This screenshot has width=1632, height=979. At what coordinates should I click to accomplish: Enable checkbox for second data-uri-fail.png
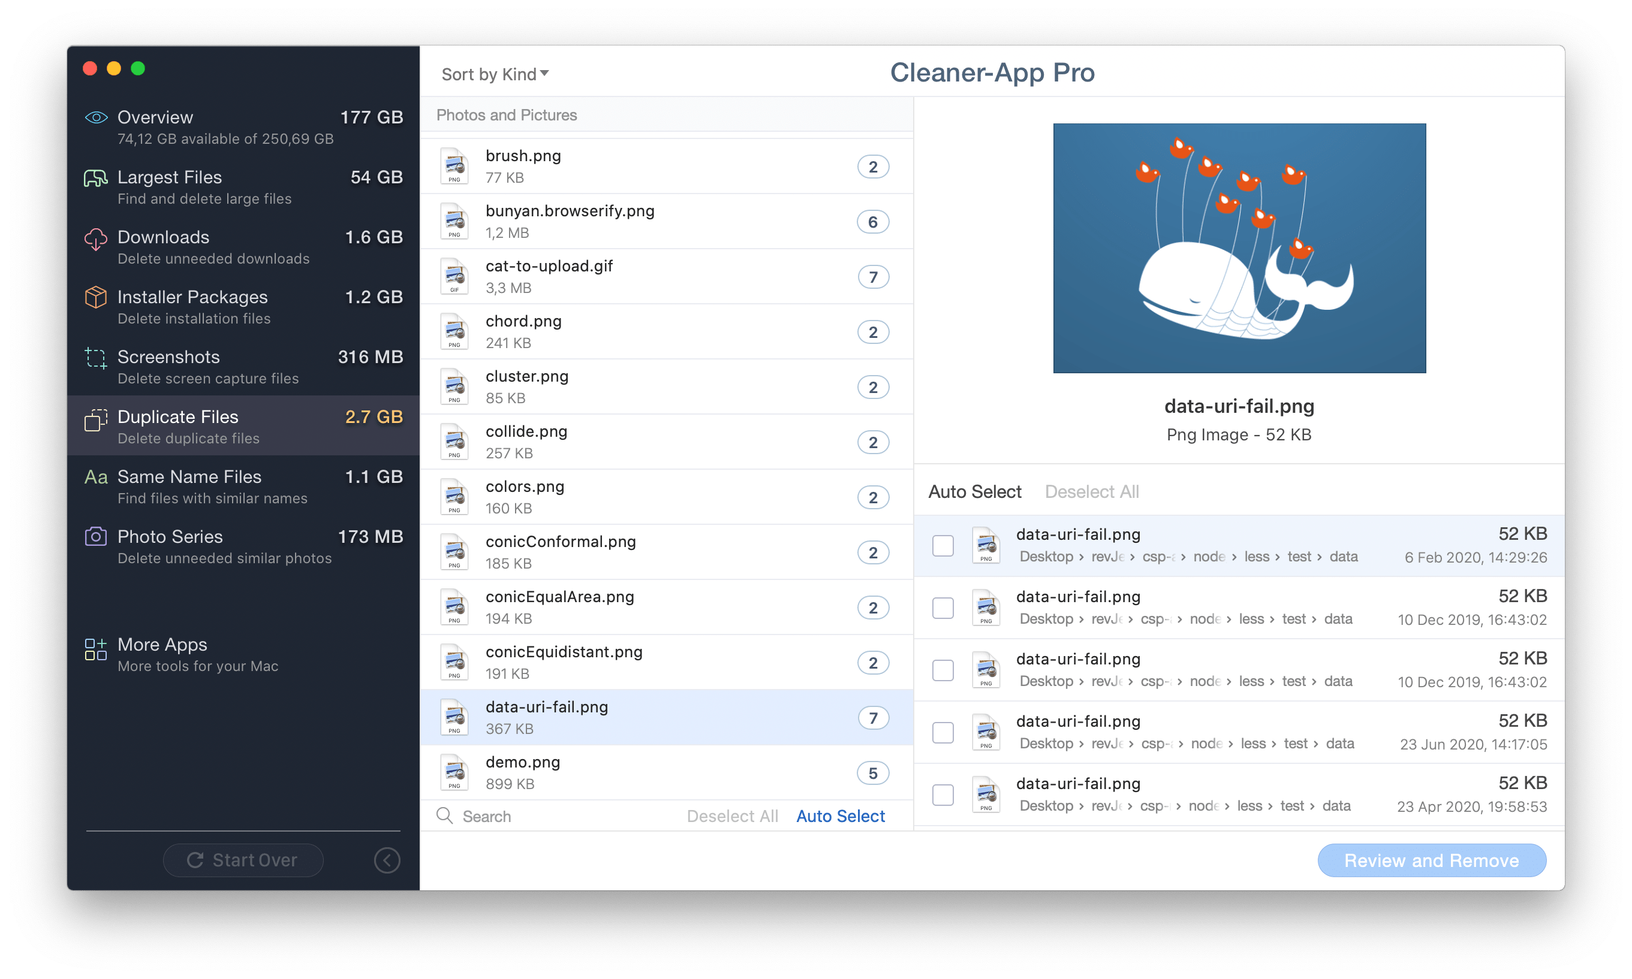(x=942, y=607)
